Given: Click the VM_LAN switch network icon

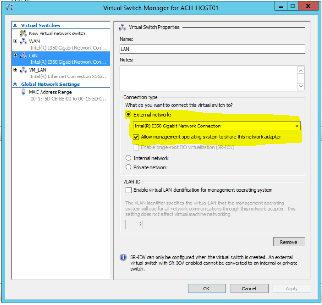Looking at the screenshot, I should [23, 70].
